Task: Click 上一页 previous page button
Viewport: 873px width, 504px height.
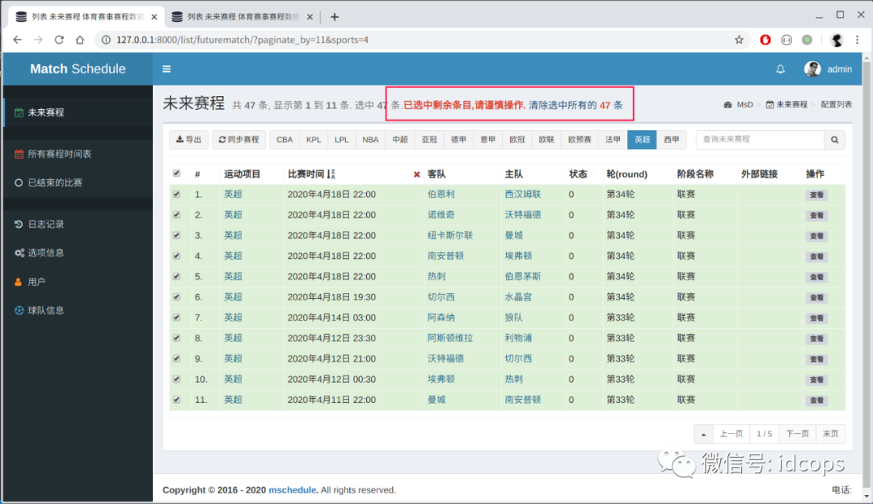Action: [731, 434]
